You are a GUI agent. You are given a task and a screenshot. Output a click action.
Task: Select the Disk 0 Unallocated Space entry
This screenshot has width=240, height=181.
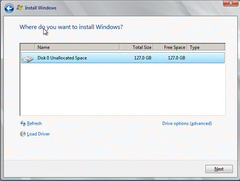tap(62, 58)
